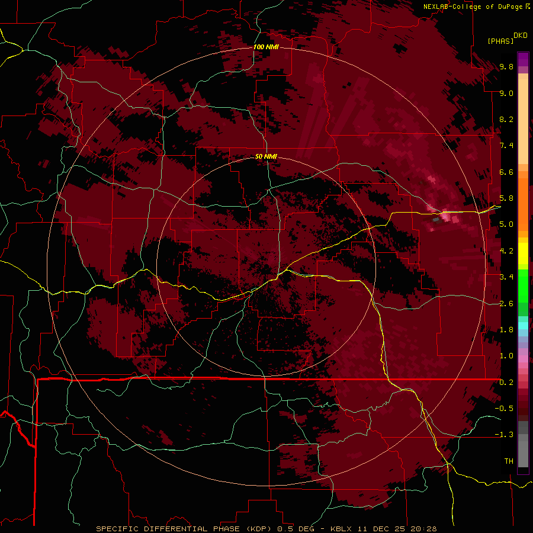Click the 6.6 value on the legend

tap(506, 172)
